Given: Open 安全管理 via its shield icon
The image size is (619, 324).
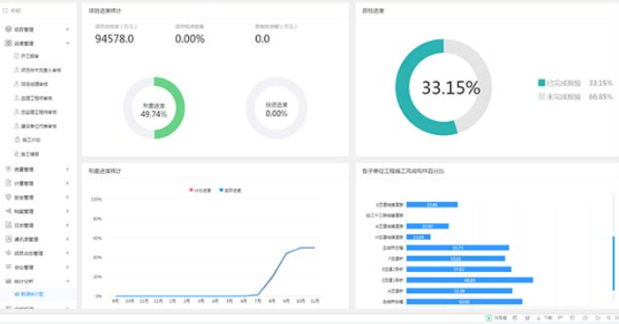Looking at the screenshot, I should tap(8, 197).
